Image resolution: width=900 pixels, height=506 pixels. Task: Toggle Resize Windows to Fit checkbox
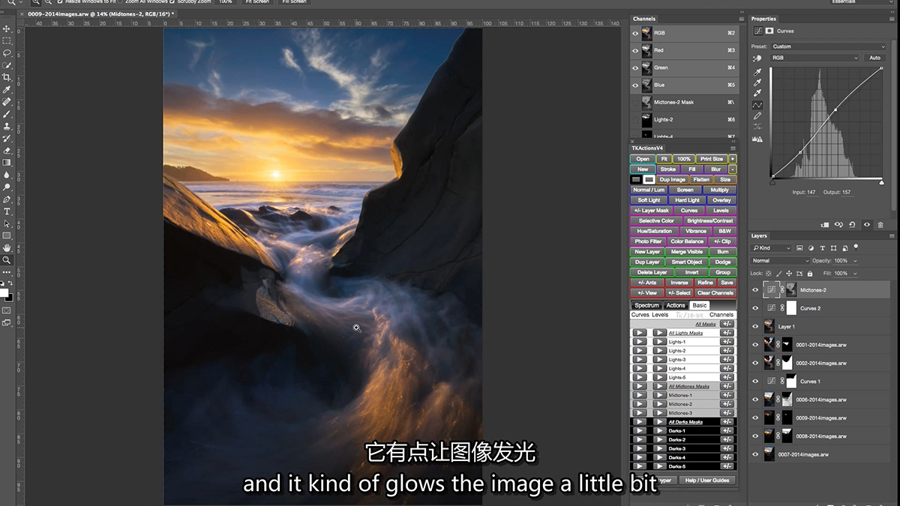tap(60, 2)
